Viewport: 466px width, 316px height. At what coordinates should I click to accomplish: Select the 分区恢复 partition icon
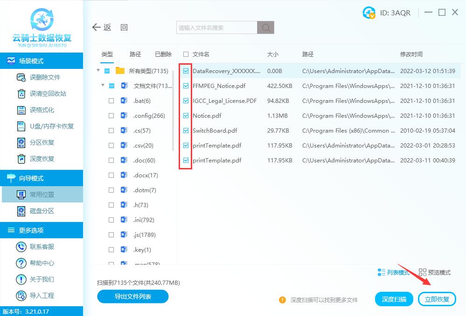click(x=21, y=142)
